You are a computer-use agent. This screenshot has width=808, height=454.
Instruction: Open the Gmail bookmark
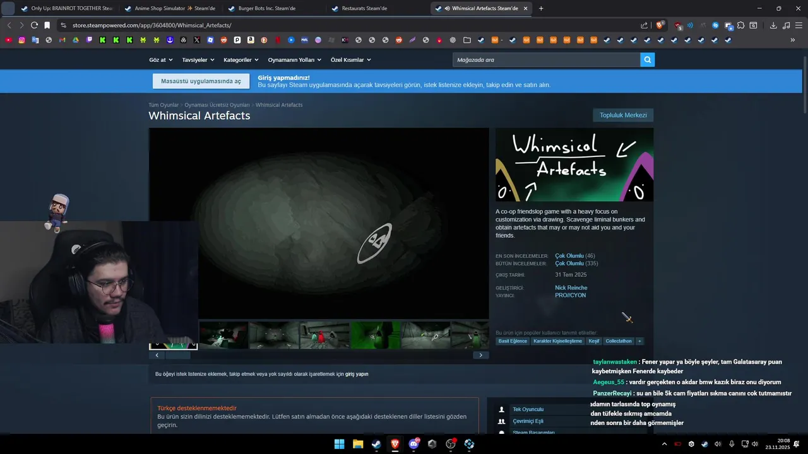pyautogui.click(x=62, y=40)
